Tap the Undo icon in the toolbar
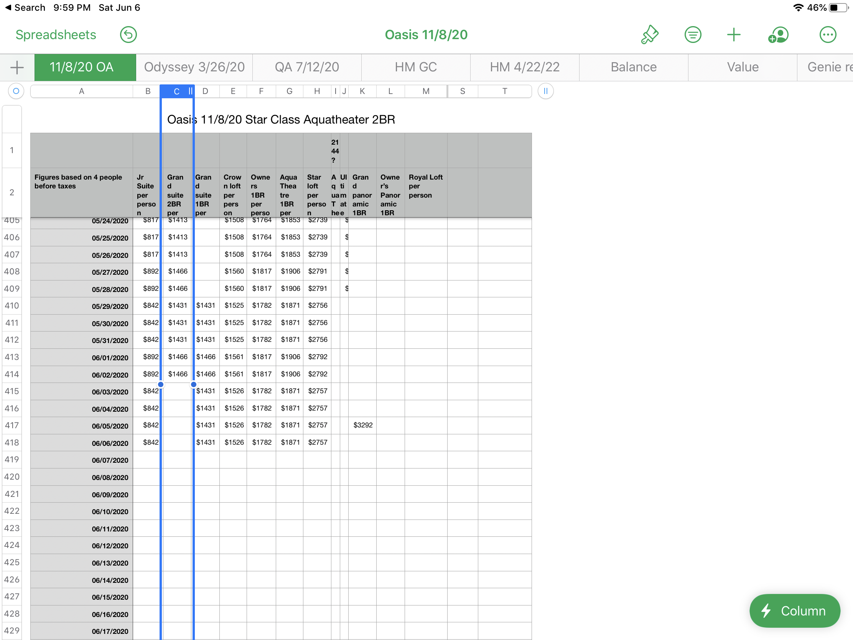Screen dimensions: 853x640 [x=128, y=35]
